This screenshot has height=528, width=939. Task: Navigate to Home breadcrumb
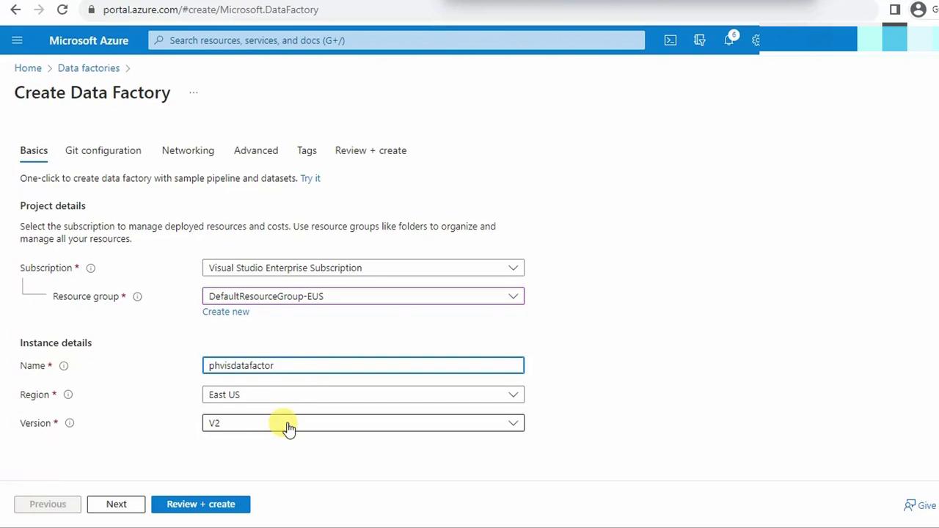point(28,68)
